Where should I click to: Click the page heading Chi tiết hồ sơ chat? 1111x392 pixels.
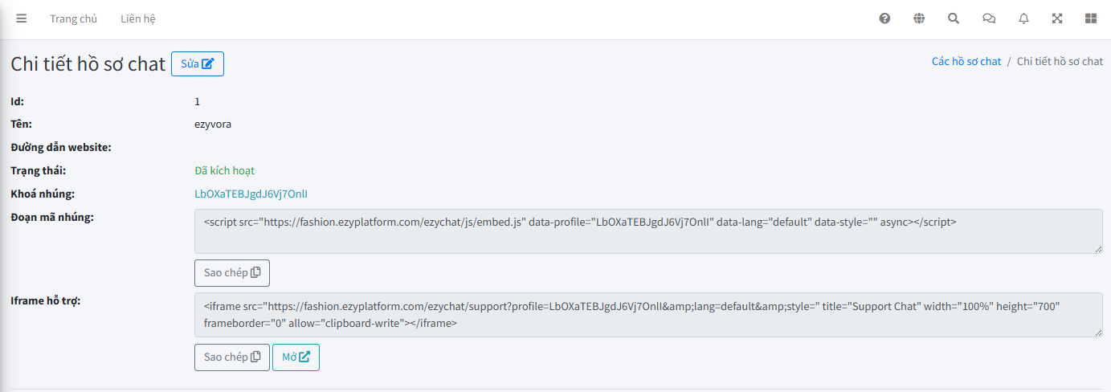click(88, 64)
